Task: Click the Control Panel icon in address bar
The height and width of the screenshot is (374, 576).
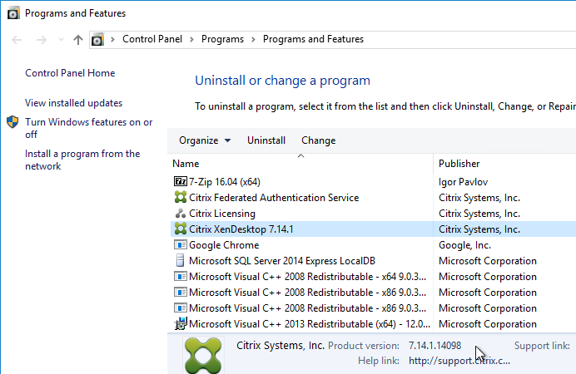Action: [97, 39]
